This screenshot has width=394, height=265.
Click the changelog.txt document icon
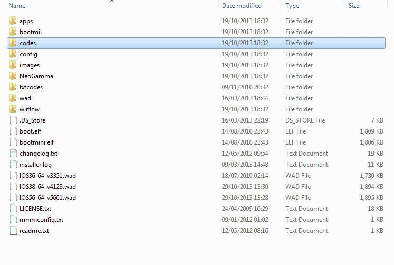(x=13, y=153)
